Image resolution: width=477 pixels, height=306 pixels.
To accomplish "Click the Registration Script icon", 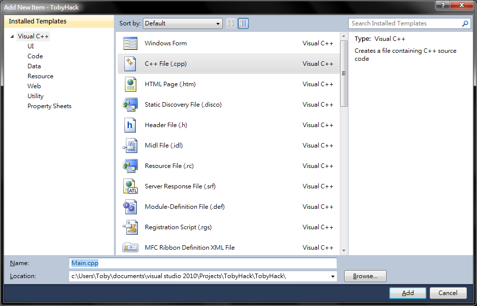I will 130,227.
